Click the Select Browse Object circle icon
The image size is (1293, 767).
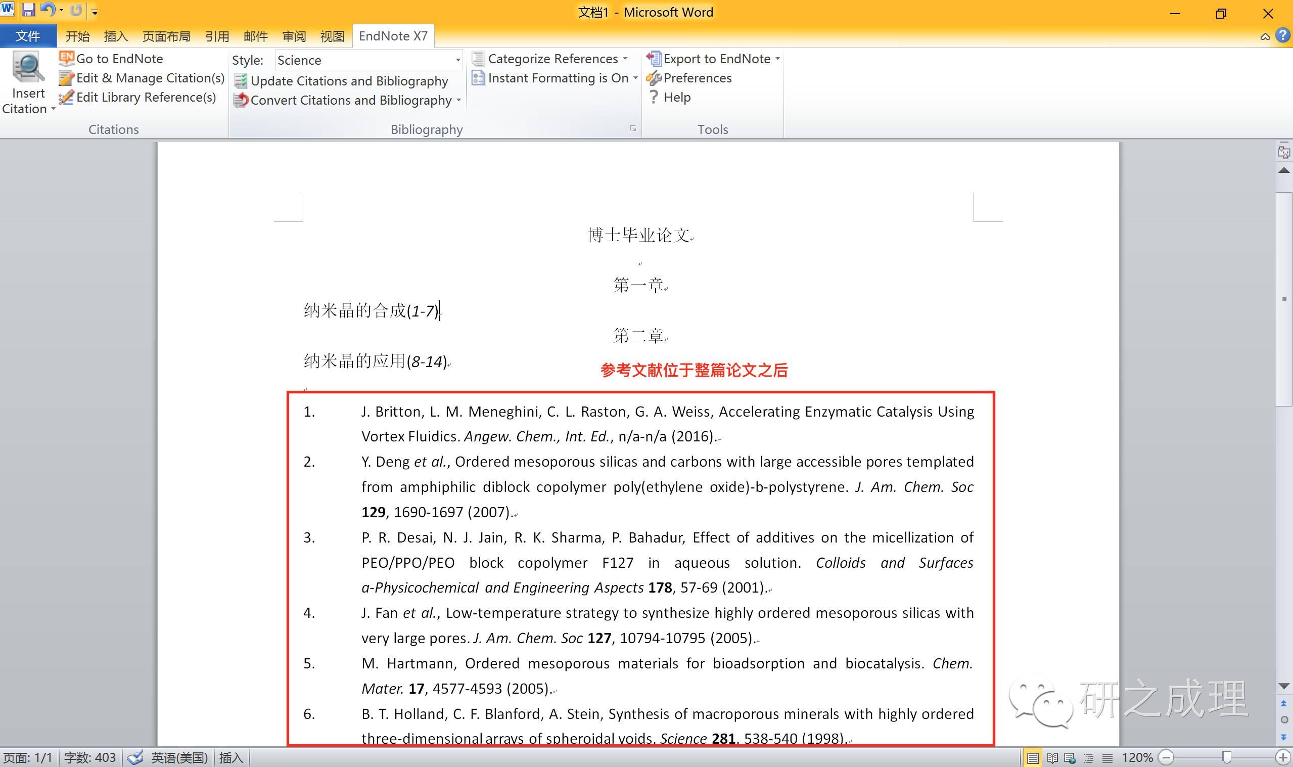(x=1284, y=720)
